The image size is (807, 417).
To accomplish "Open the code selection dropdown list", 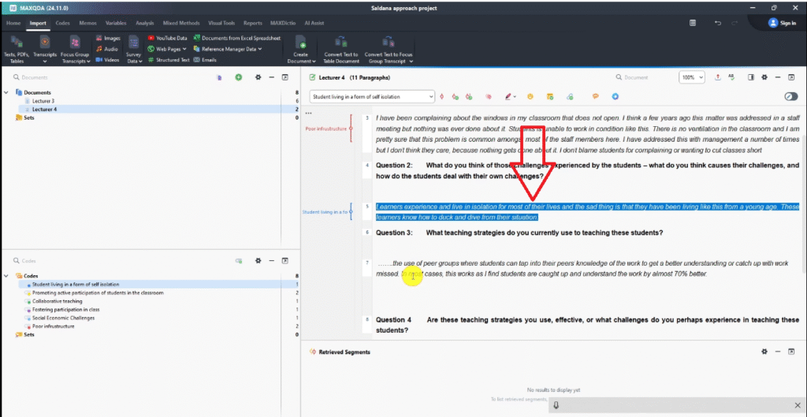I will pyautogui.click(x=430, y=96).
